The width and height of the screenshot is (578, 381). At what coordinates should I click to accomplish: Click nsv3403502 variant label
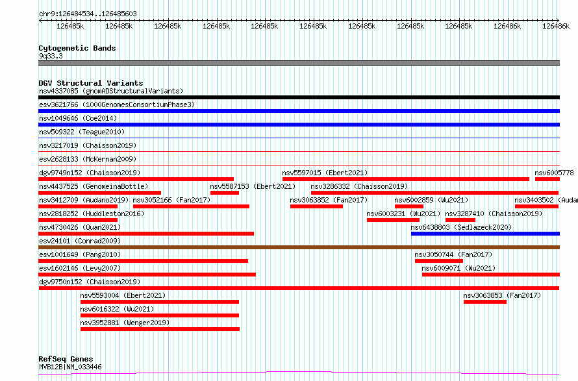click(546, 200)
